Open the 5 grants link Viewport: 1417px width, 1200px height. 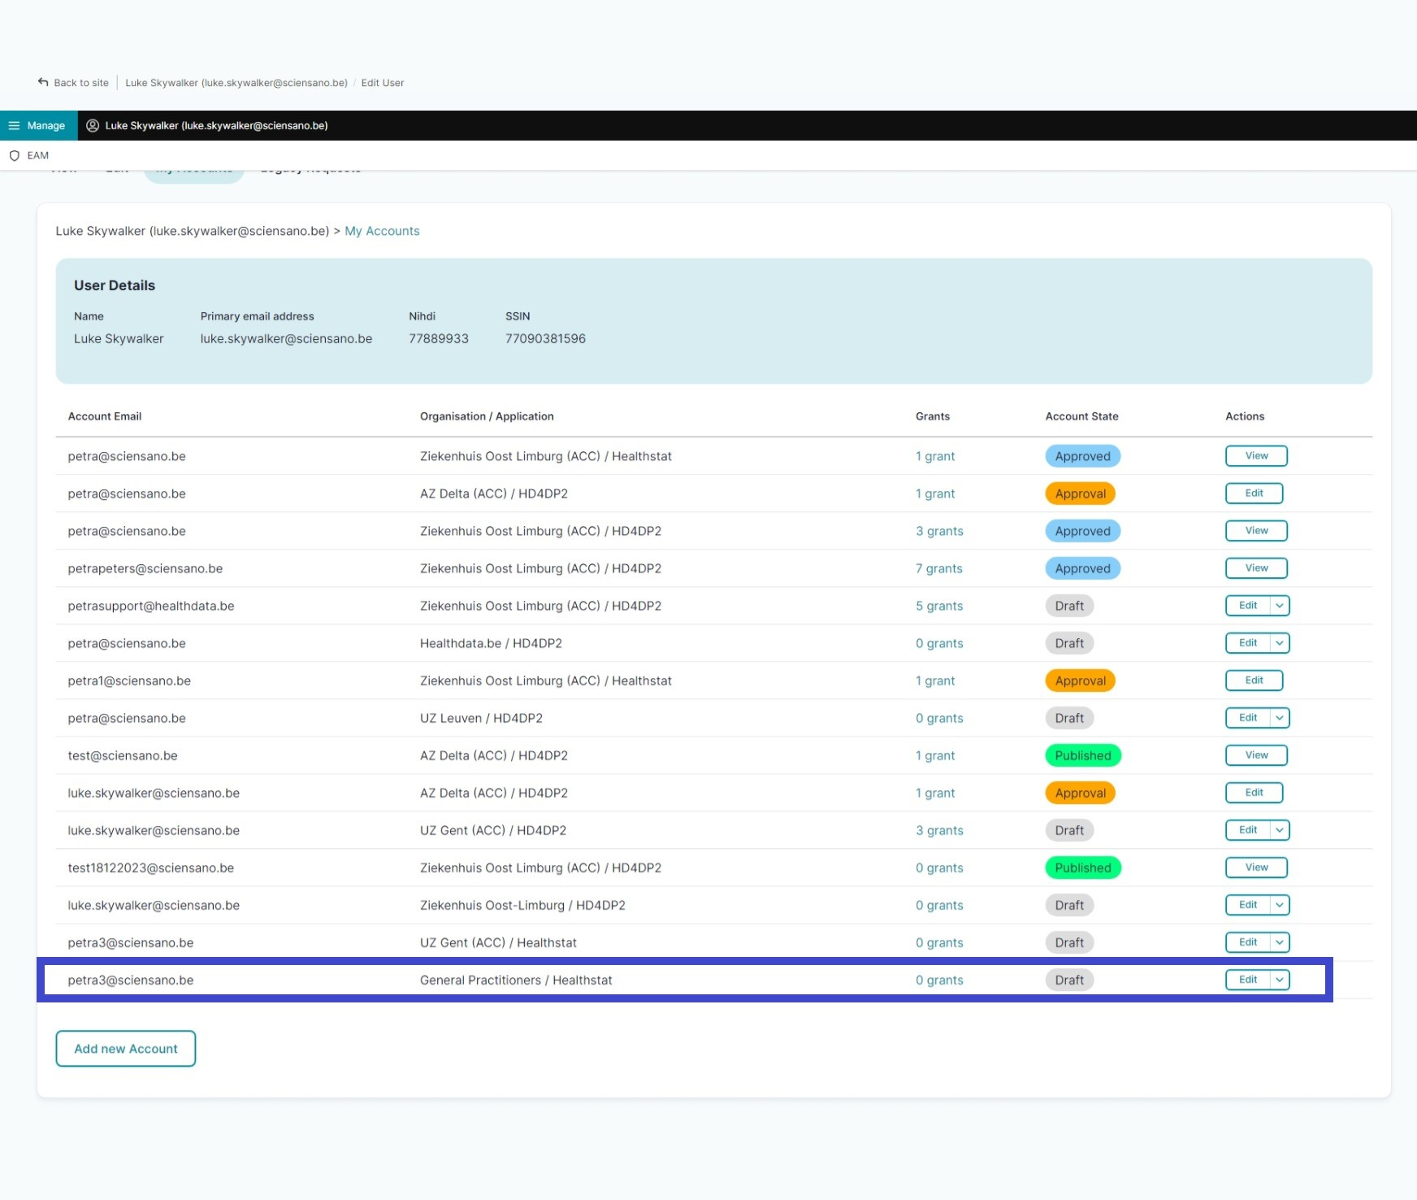pyautogui.click(x=938, y=606)
